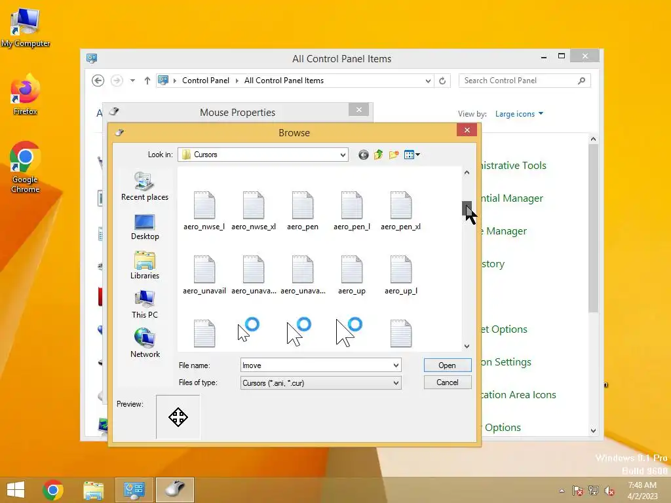The height and width of the screenshot is (503, 671).
Task: Open Chrome from the taskbar
Action: tap(53, 490)
